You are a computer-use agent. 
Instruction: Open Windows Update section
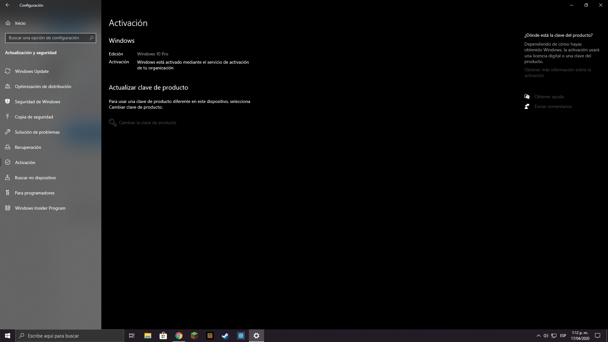(x=32, y=71)
